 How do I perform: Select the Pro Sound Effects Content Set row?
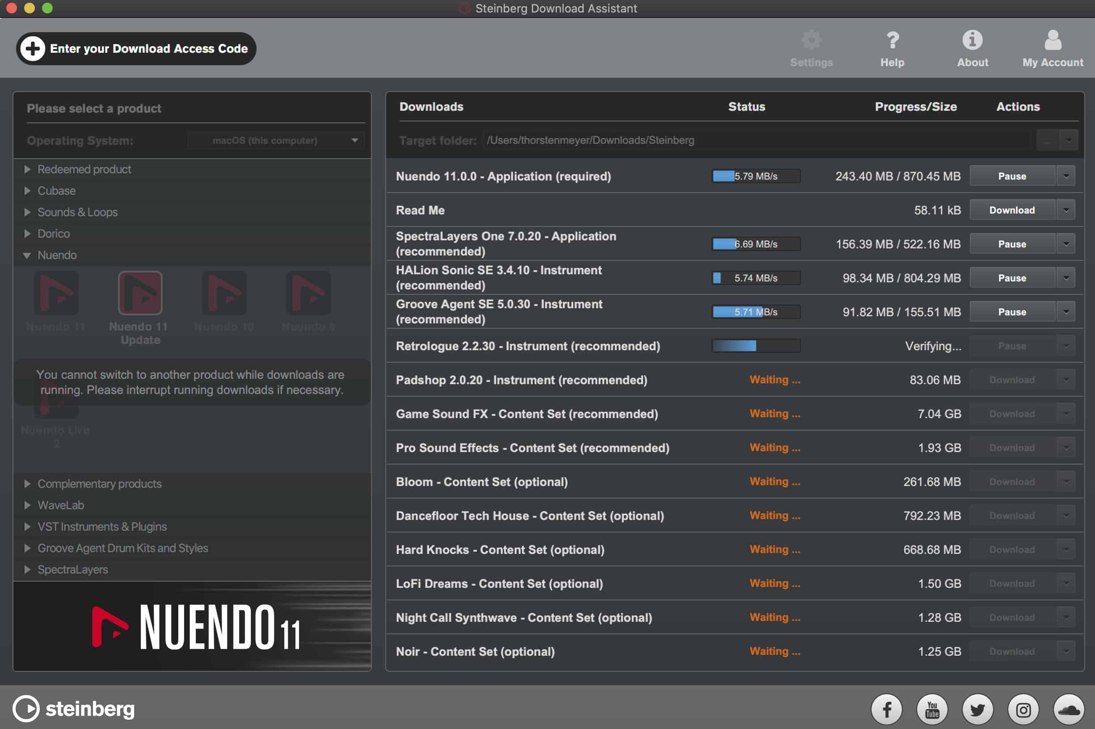click(x=734, y=448)
